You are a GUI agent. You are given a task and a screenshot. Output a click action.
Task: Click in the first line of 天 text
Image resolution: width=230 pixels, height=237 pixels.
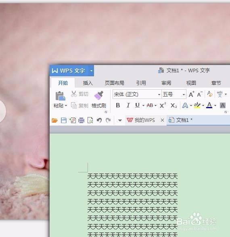[x=132, y=176]
